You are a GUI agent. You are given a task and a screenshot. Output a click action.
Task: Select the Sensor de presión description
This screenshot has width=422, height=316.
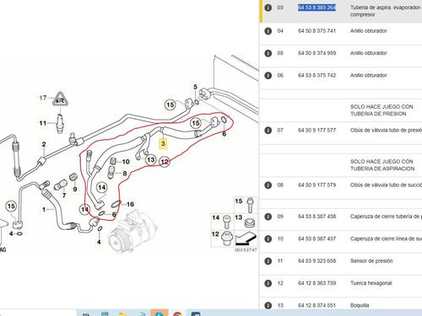371,261
